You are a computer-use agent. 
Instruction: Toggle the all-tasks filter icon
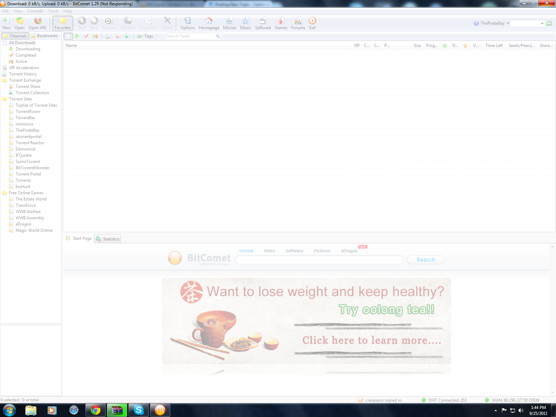coord(68,36)
